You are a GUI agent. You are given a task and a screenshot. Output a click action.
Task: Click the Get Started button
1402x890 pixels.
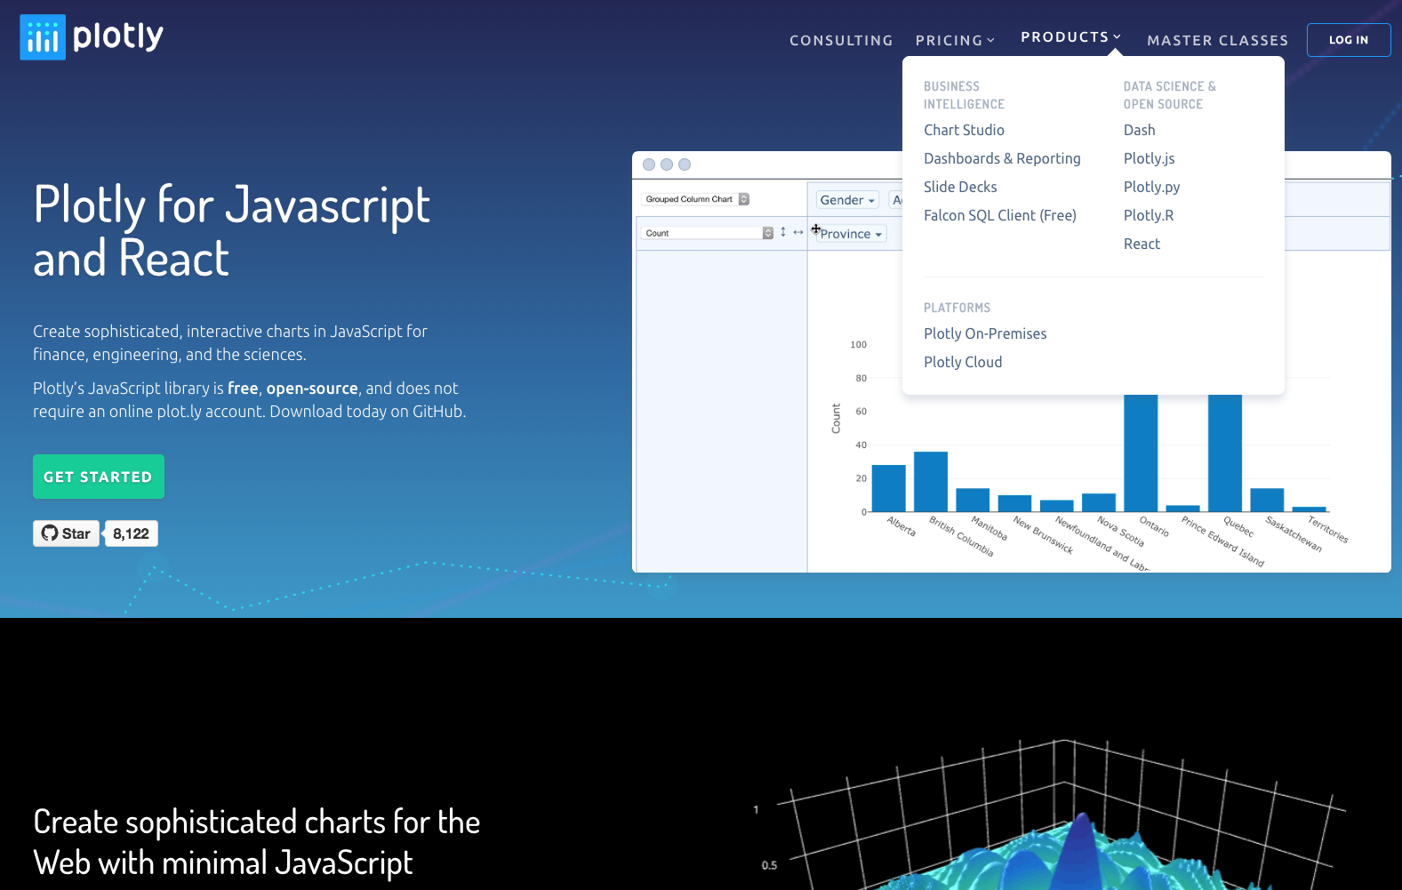pyautogui.click(x=99, y=477)
